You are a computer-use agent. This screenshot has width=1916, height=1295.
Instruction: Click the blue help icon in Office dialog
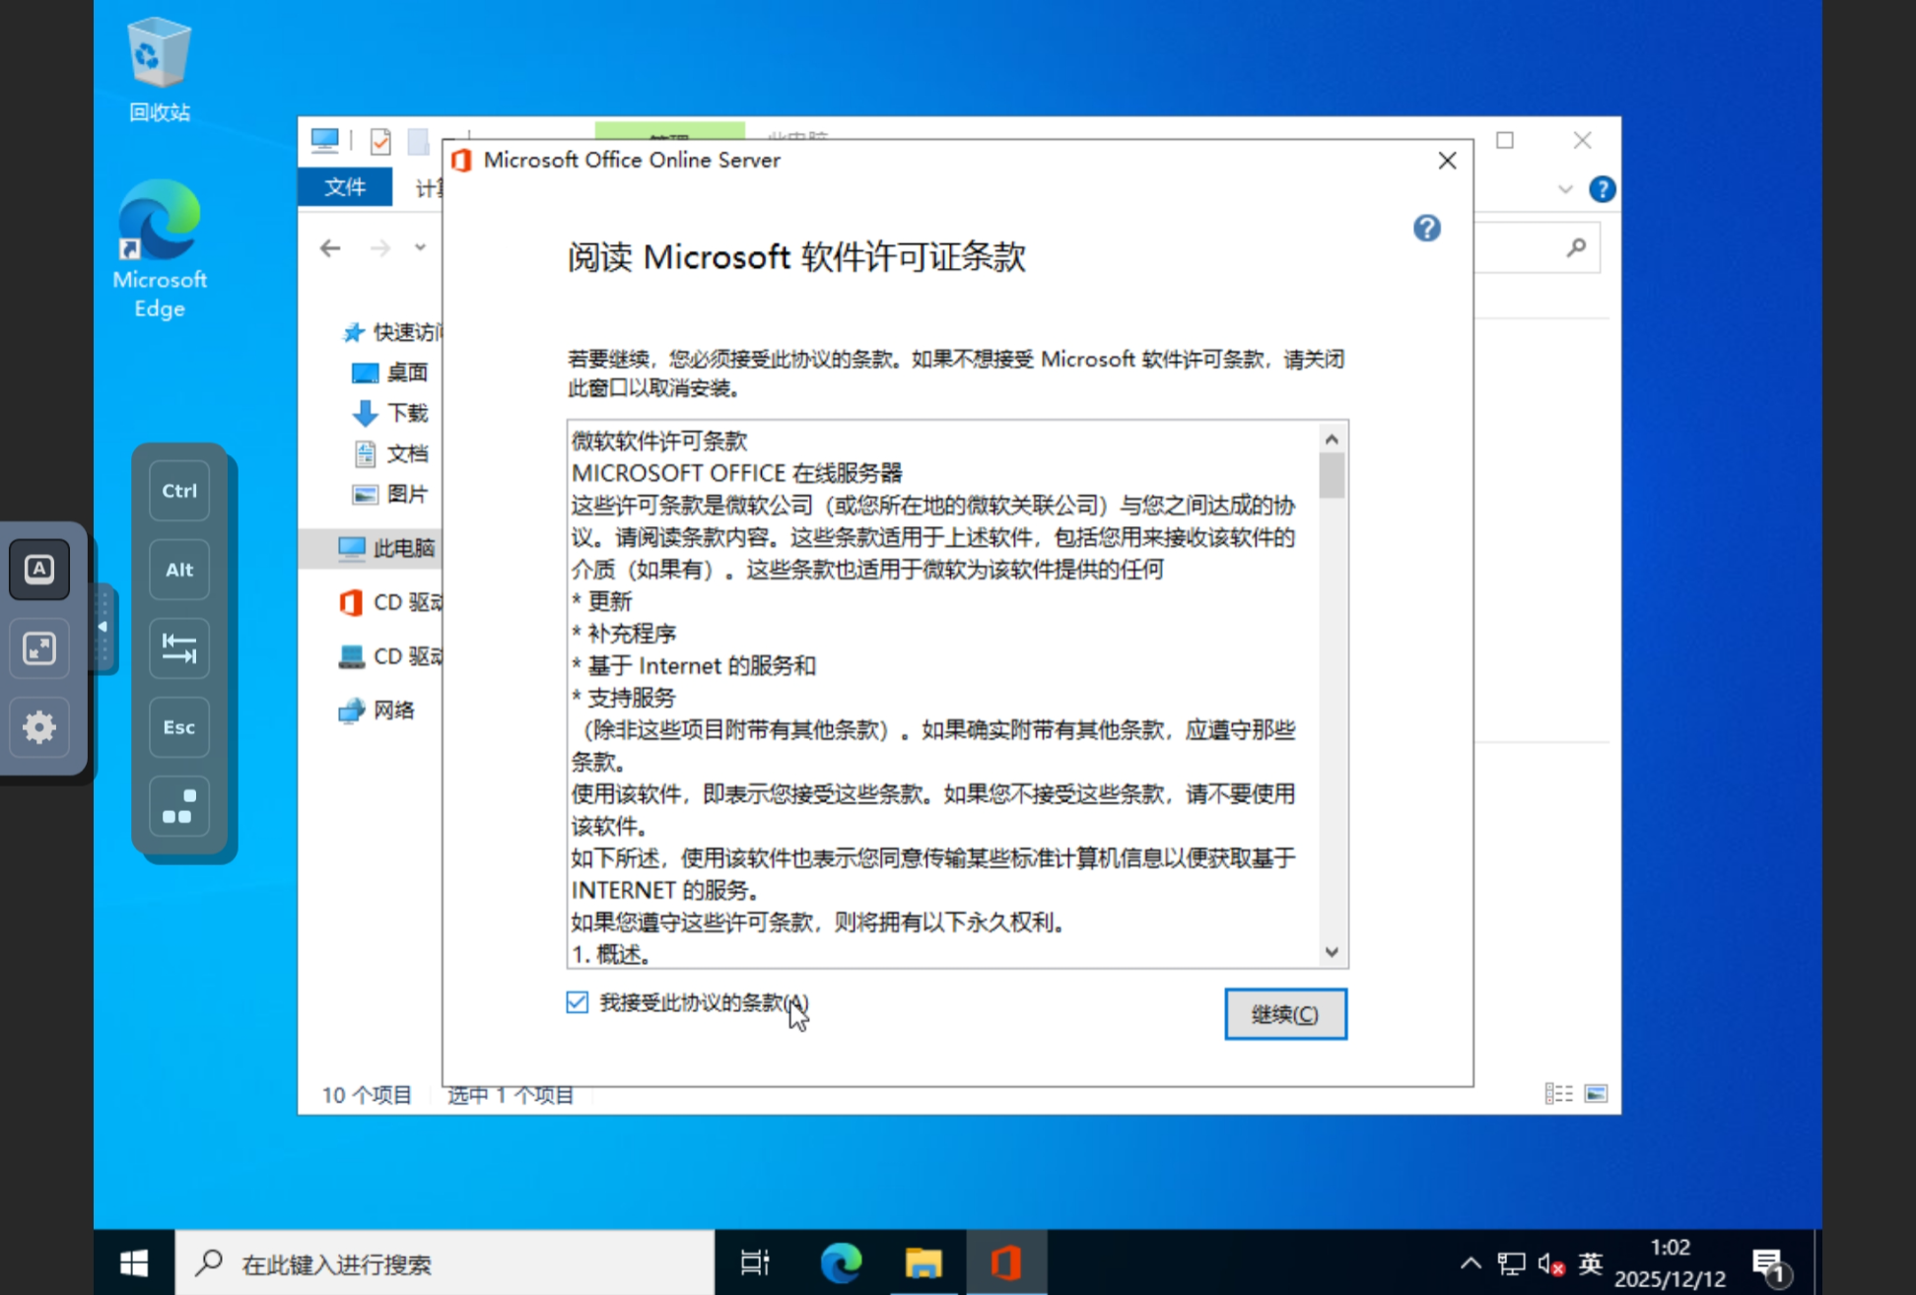[x=1426, y=229]
